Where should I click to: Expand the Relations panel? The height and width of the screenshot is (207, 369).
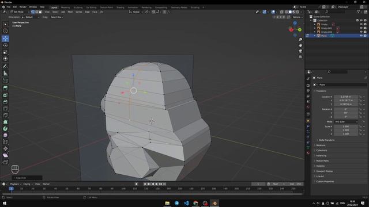(x=321, y=145)
